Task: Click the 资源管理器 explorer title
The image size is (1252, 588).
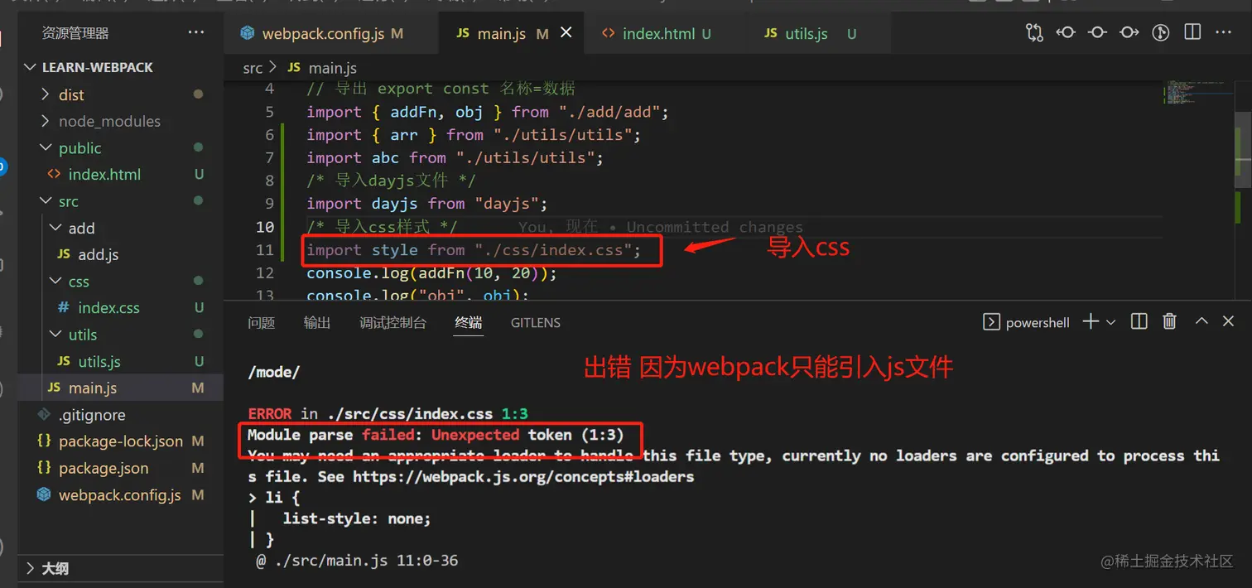Action: (x=75, y=33)
